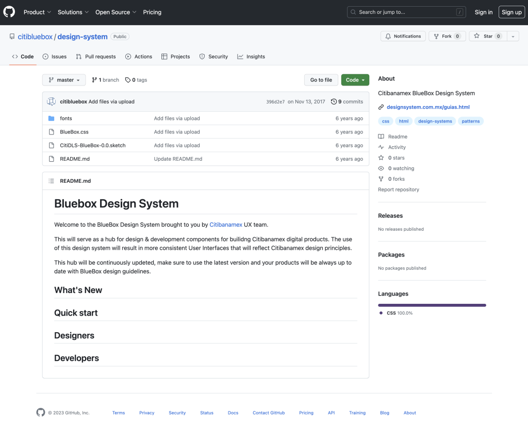Image resolution: width=528 pixels, height=430 pixels.
Task: Click the book icon next to Readme
Action: coord(381,136)
